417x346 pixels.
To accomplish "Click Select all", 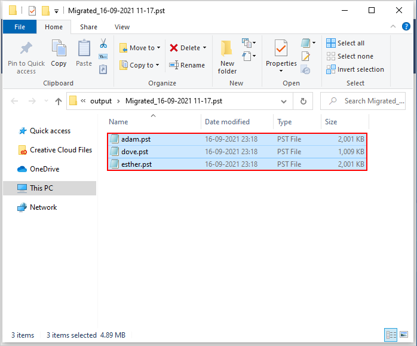I will click(345, 43).
